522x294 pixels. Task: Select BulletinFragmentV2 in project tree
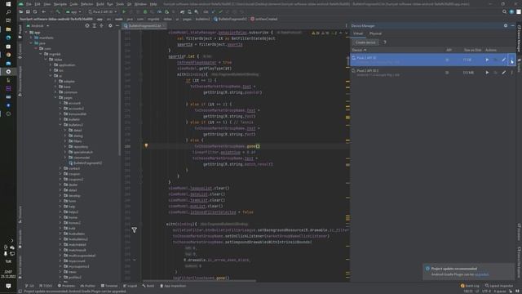86,163
